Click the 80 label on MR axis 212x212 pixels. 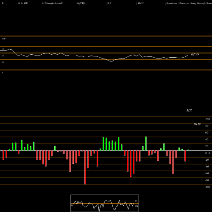point(207,126)
